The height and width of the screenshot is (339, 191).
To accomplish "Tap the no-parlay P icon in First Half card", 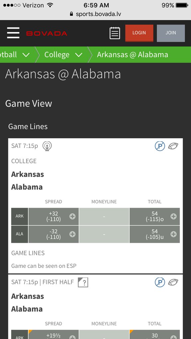I will 160,282.
